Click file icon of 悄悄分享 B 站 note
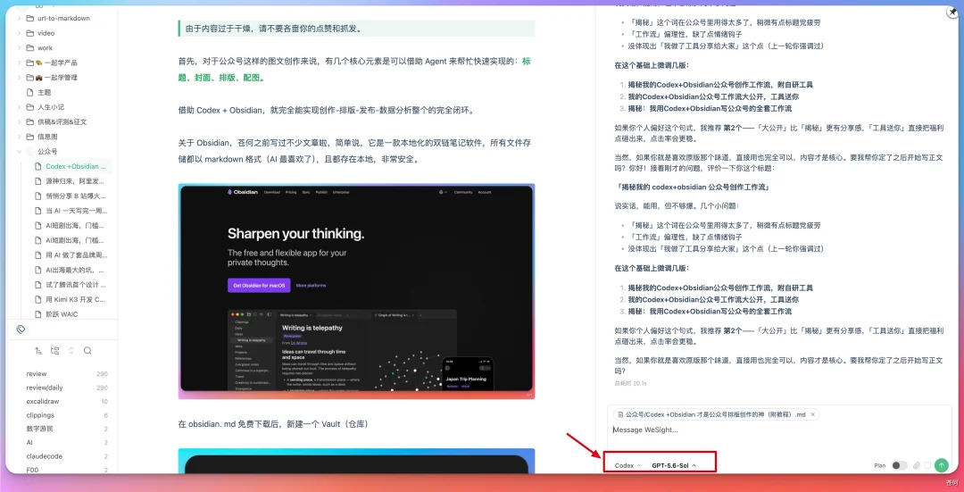Image resolution: width=964 pixels, height=492 pixels. pyautogui.click(x=38, y=196)
